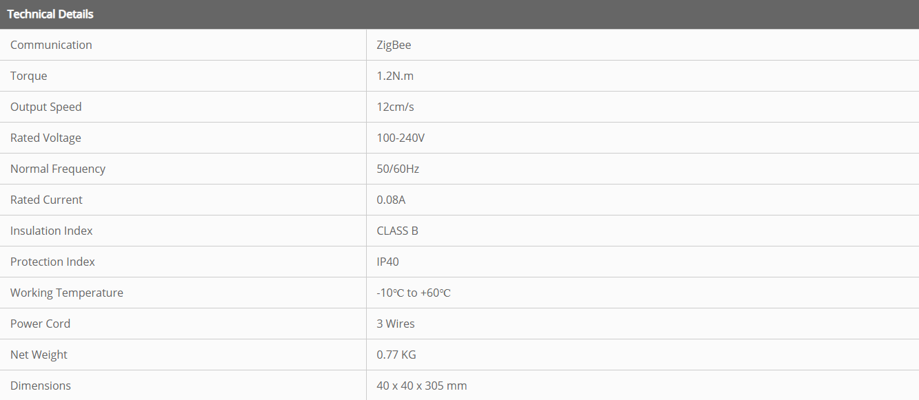Click the IP40 protection value

pyautogui.click(x=387, y=262)
